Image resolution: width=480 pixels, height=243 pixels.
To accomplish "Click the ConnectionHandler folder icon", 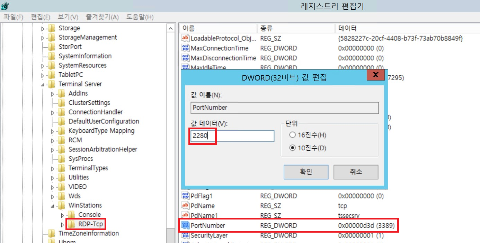I will point(62,112).
